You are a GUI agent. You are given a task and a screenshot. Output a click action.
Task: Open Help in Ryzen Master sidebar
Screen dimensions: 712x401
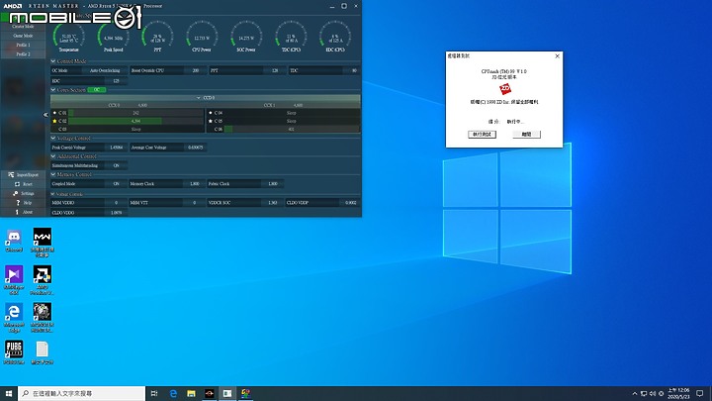pyautogui.click(x=23, y=203)
